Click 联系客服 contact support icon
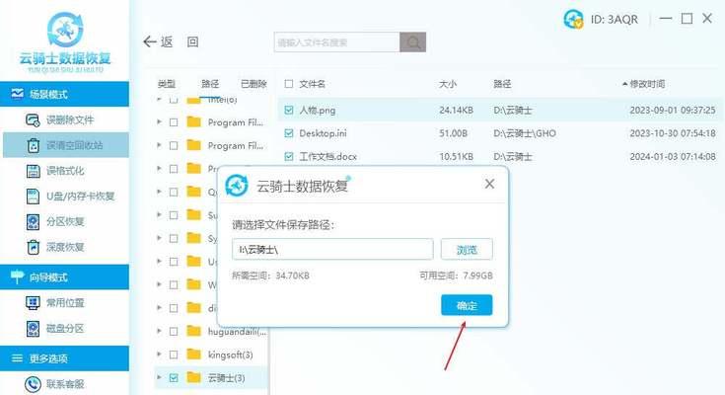This screenshot has height=395, width=725. click(x=33, y=384)
